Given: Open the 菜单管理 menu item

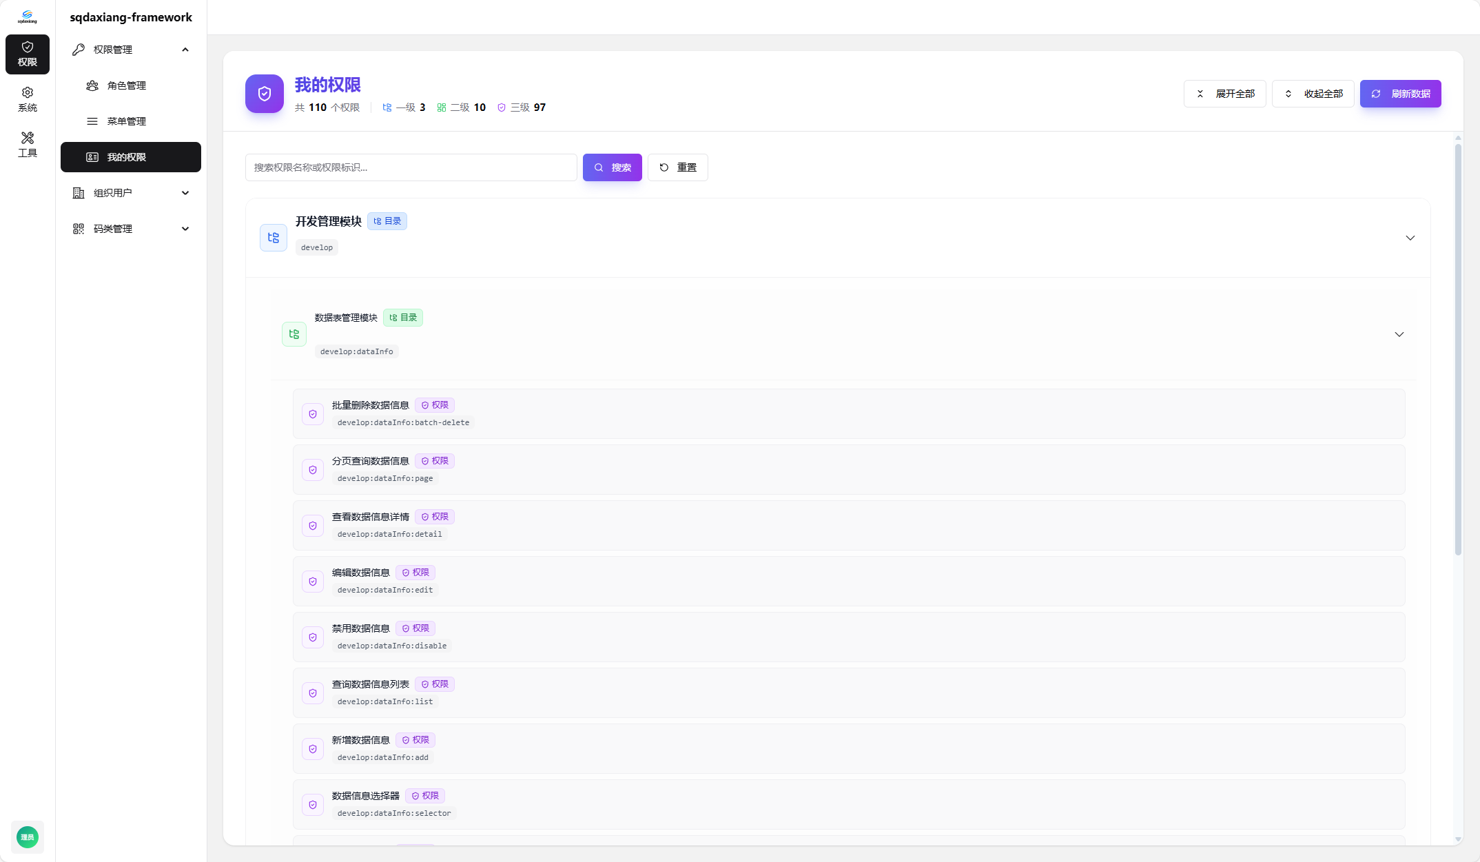Looking at the screenshot, I should (x=127, y=121).
